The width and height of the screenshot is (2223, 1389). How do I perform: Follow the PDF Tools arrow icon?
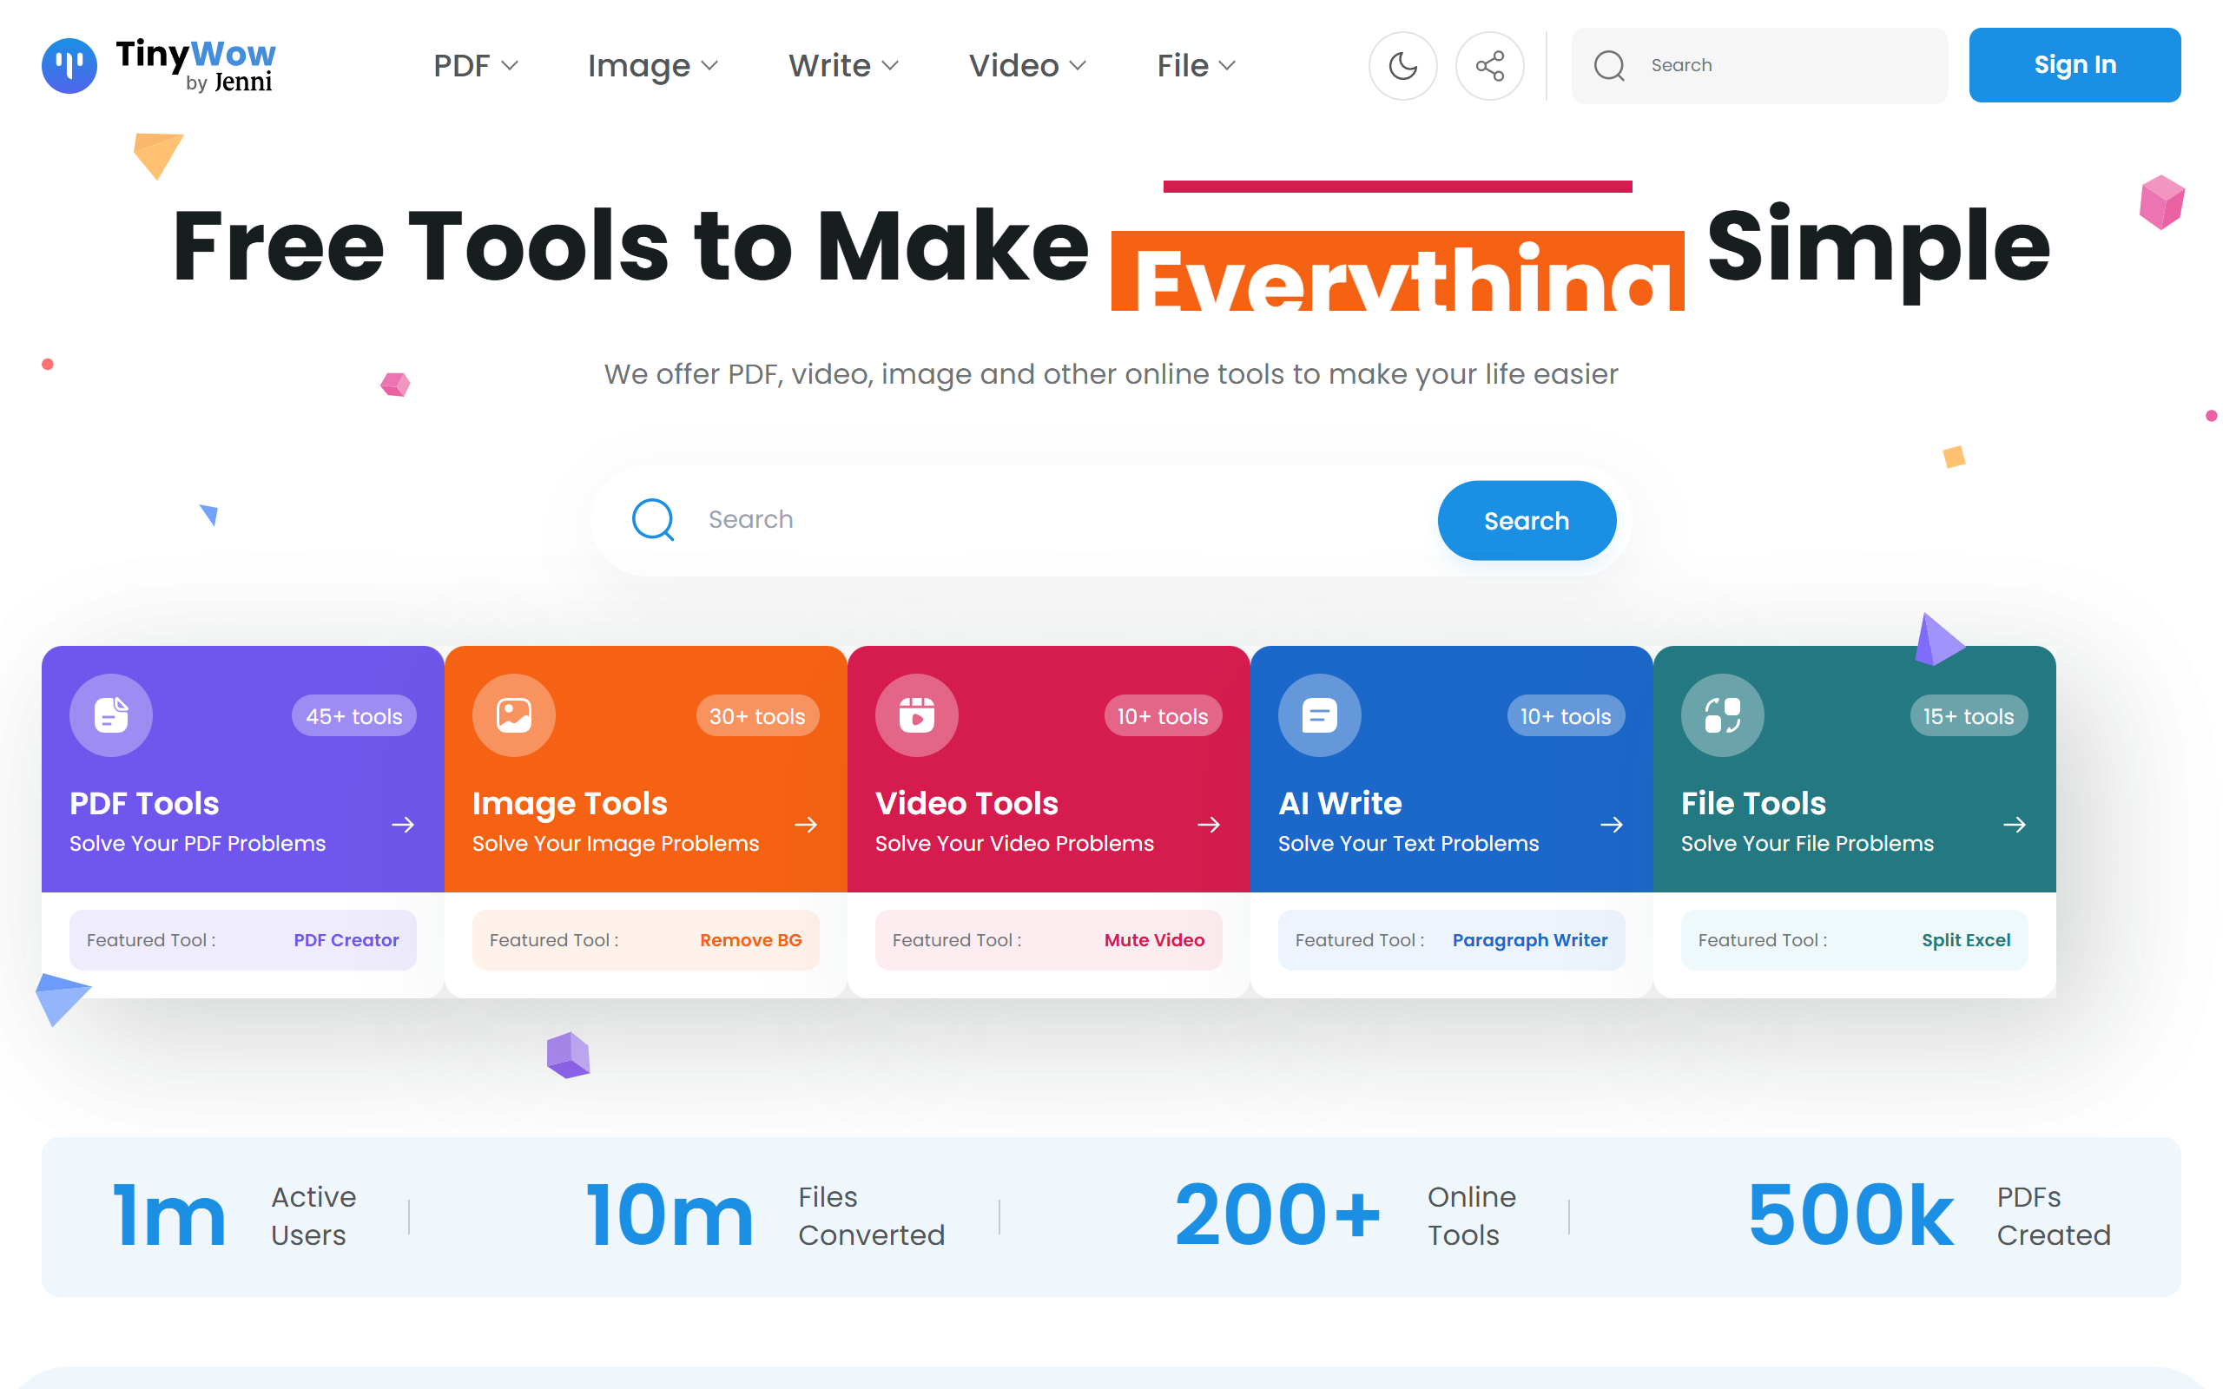(403, 825)
